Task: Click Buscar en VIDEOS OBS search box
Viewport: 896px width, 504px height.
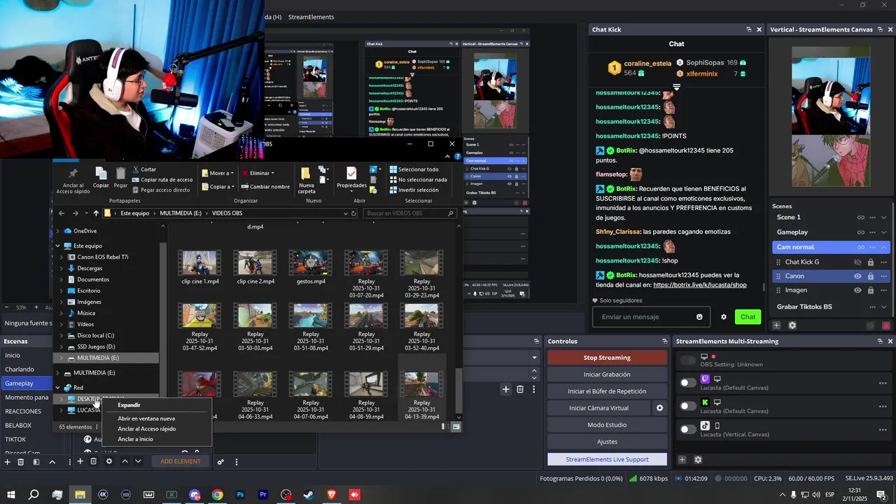Action: pos(410,213)
